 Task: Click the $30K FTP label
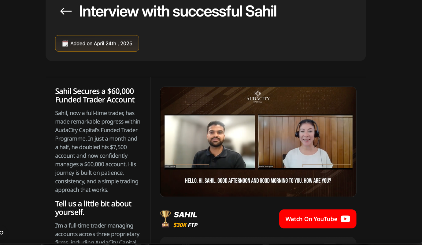tap(185, 225)
